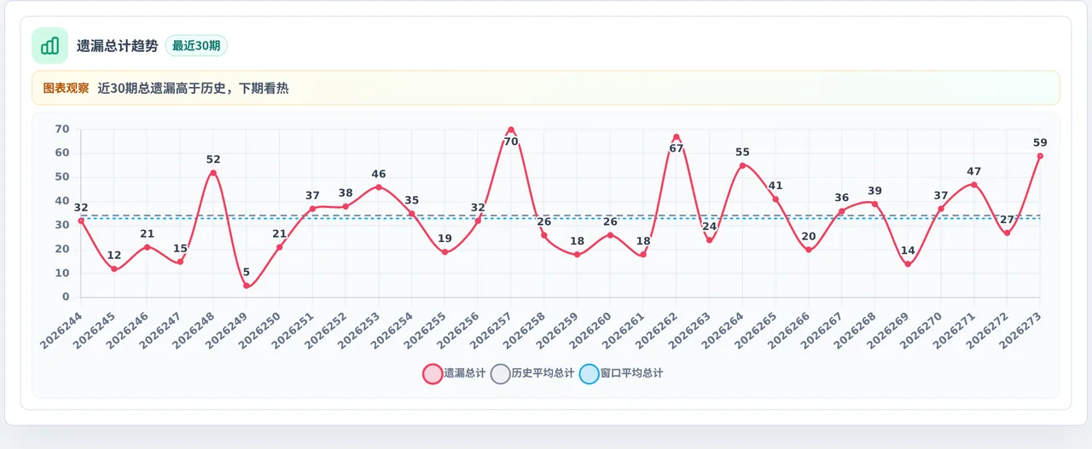Toggle the 遗漏总计 legend series
The width and height of the screenshot is (1092, 449).
pos(454,373)
